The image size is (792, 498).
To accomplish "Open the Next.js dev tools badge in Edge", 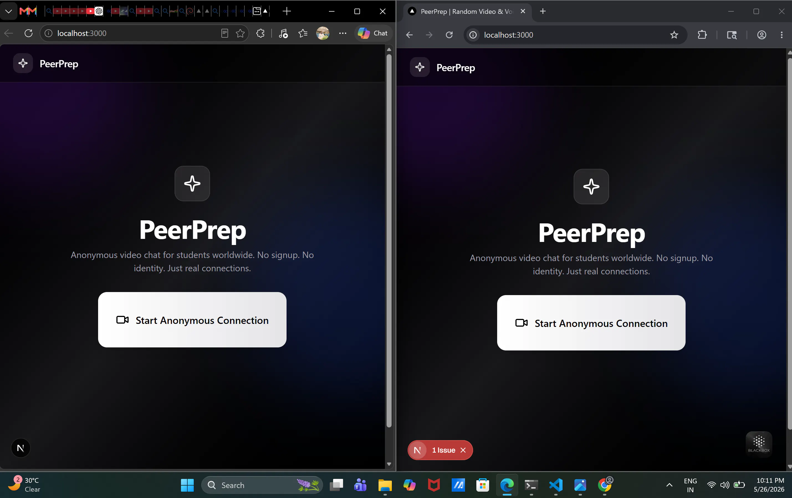I will pos(21,448).
